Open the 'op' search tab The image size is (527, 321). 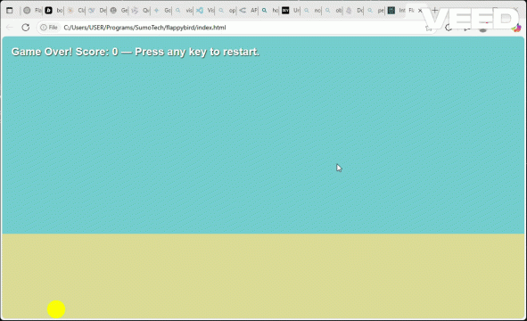pos(226,11)
